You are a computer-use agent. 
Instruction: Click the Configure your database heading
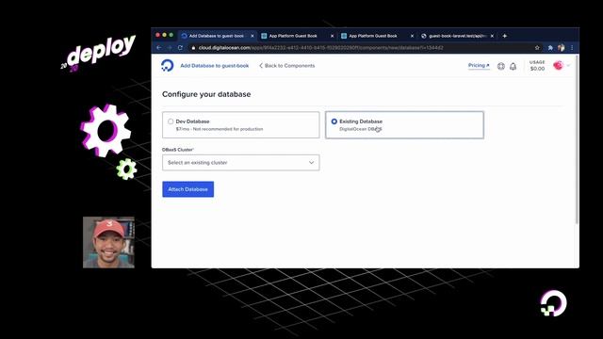tap(206, 94)
